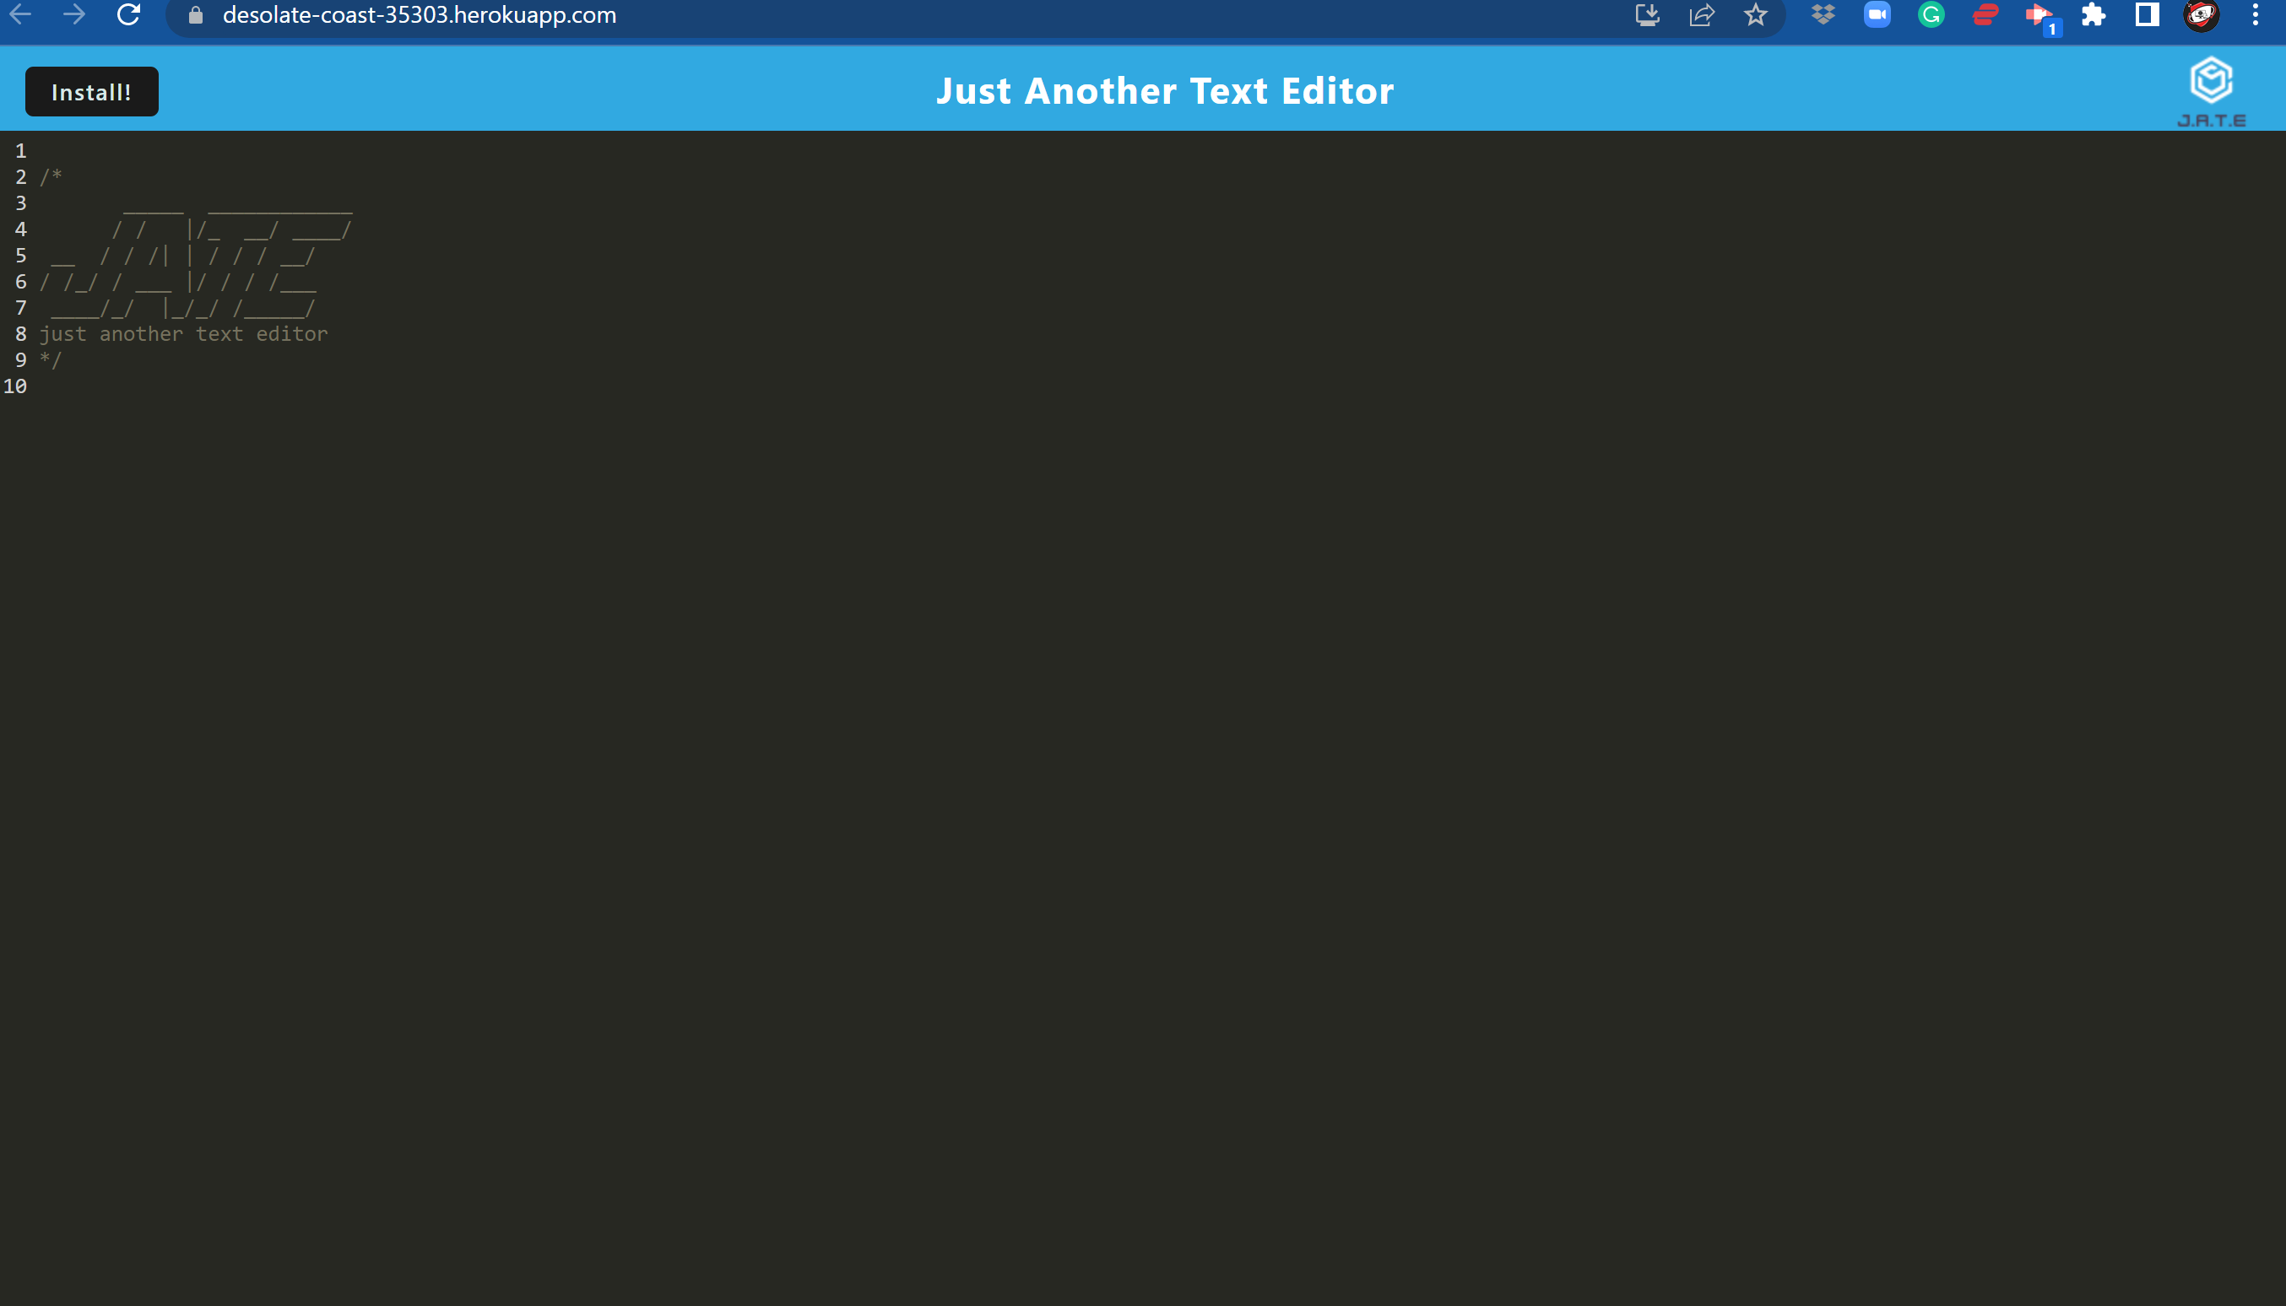Toggle the bookmark star for this page

(1757, 14)
